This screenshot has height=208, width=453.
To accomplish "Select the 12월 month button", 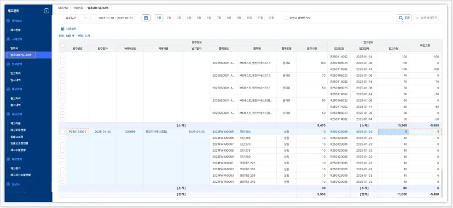I will [x=271, y=18].
